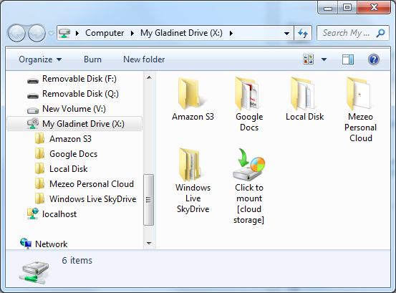Open the recent pages dropdown arrow
Image resolution: width=396 pixels, height=293 pixels.
click(x=52, y=34)
